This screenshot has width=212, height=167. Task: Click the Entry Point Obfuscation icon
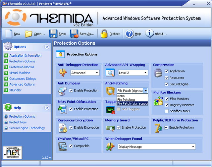(x=63, y=109)
